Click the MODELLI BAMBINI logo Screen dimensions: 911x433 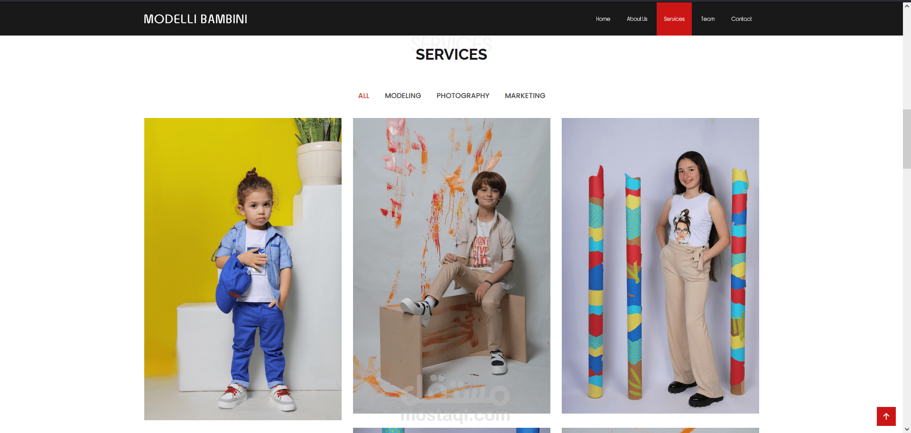pyautogui.click(x=195, y=19)
